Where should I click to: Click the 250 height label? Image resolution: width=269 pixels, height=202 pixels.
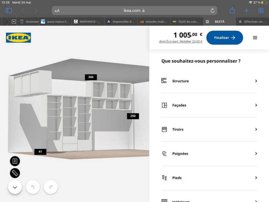click(x=133, y=116)
